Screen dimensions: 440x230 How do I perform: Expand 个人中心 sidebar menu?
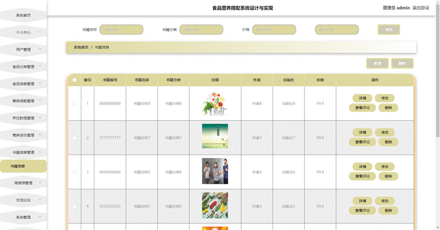23,33
